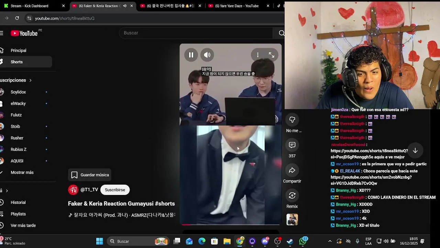Expand video to fullscreen
The height and width of the screenshot is (248, 440).
272,55
